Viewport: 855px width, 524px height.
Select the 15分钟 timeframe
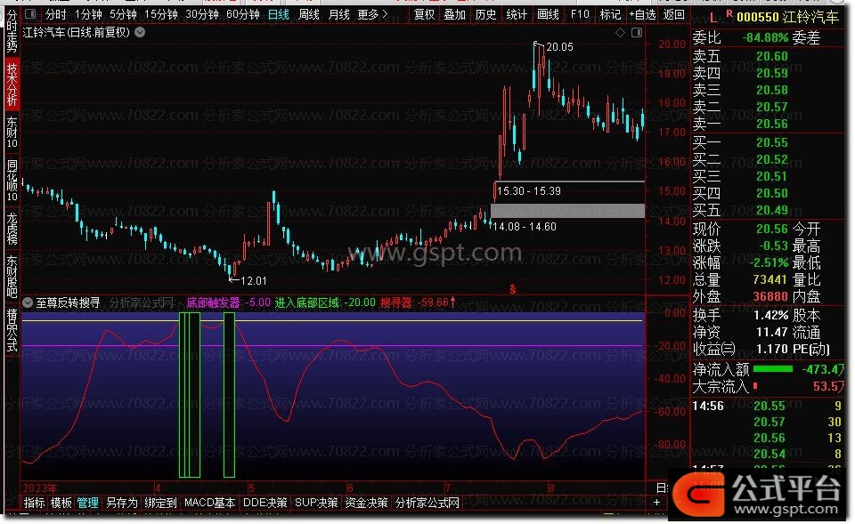161,14
